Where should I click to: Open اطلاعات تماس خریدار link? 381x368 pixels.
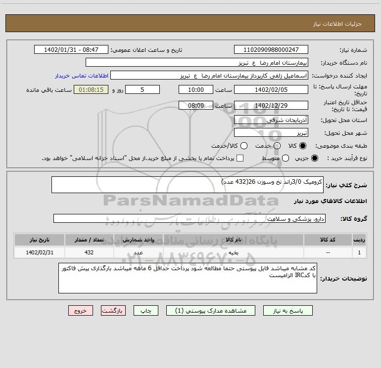pos(82,76)
